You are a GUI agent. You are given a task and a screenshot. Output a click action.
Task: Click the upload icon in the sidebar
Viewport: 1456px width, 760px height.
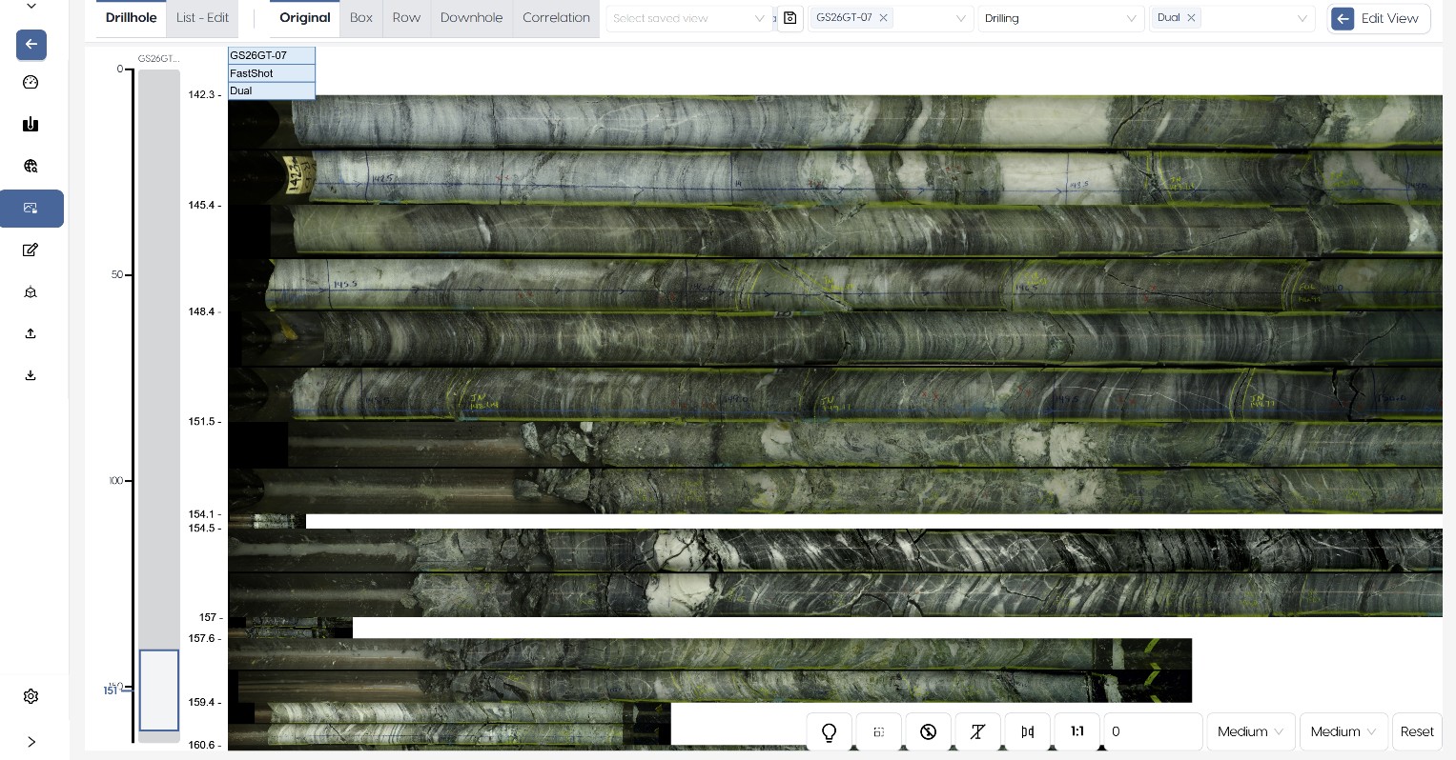coord(31,333)
